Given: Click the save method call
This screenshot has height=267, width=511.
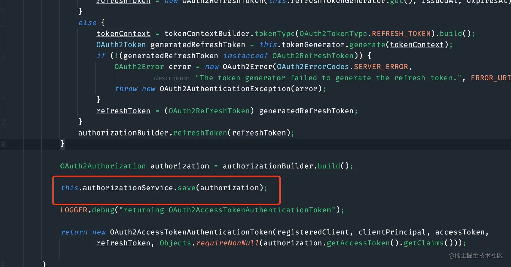Looking at the screenshot, I should (x=187, y=188).
